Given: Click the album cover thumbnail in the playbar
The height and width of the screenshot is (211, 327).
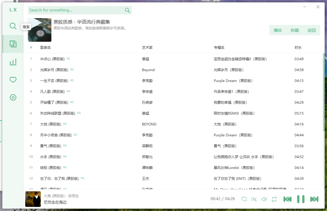Looking at the screenshot, I should (33, 199).
